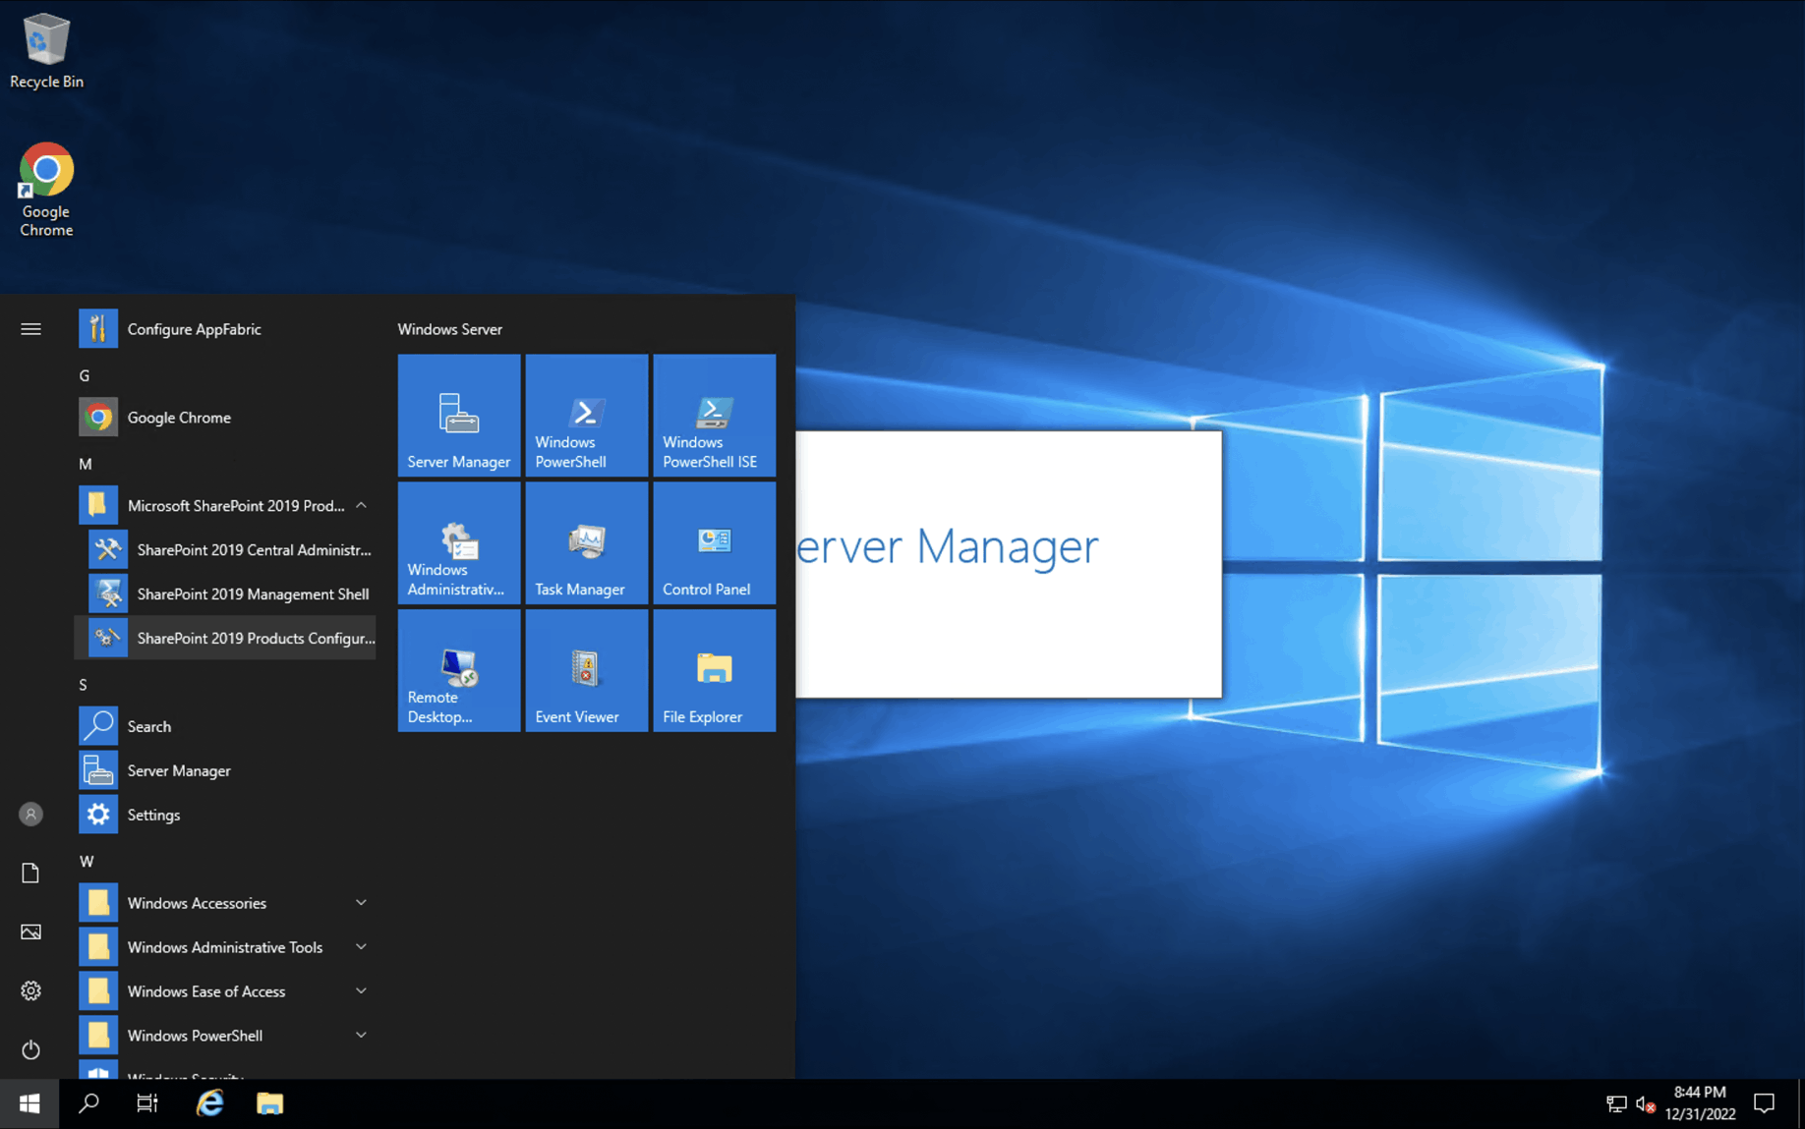Screen dimensions: 1805x1129
Task: Open the Action Center notifications icon
Action: coord(1766,1104)
